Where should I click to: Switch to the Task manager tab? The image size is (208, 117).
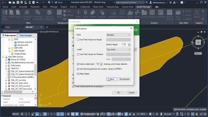(x=25, y=35)
